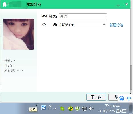Show hidden tray icons with up arrow

coord(55,109)
